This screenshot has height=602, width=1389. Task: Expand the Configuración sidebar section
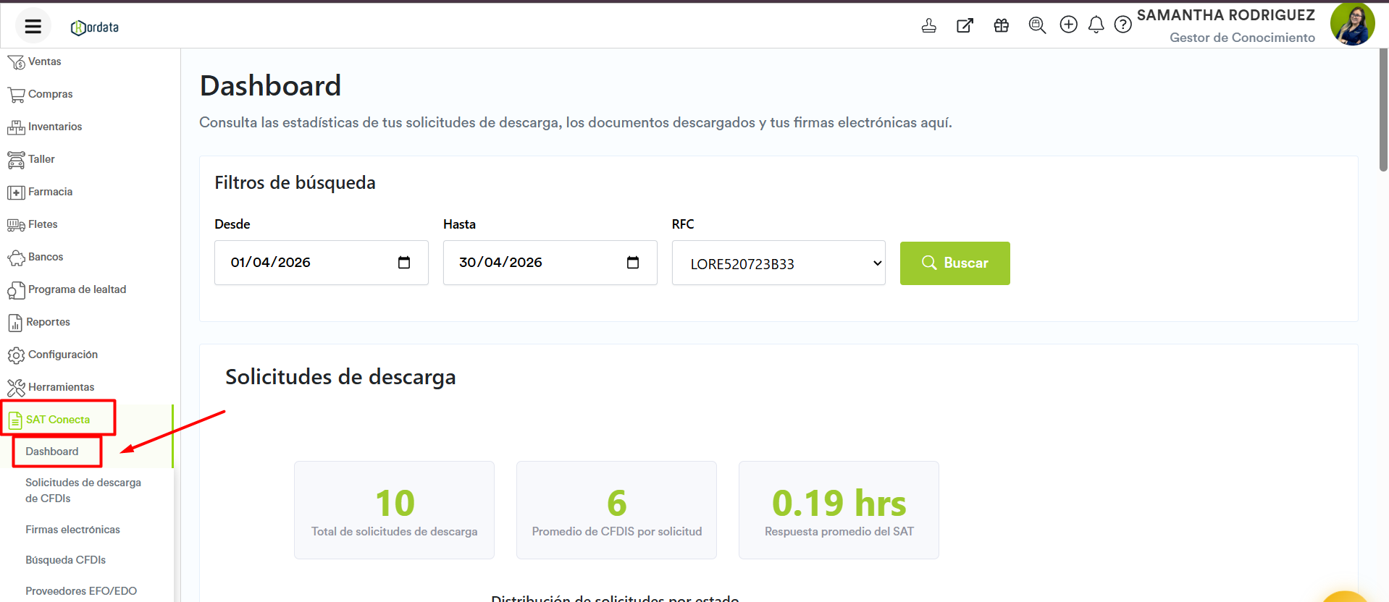point(62,355)
